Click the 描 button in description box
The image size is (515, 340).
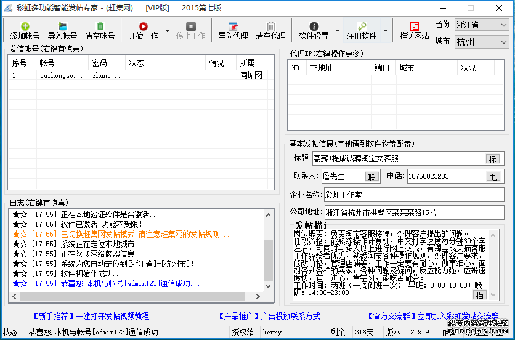pyautogui.click(x=480, y=295)
